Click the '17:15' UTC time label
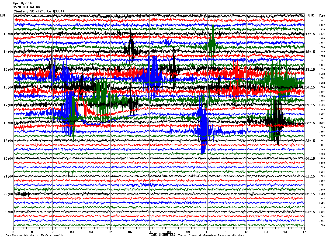This screenshot has width=326, height=239. pyautogui.click(x=310, y=34)
